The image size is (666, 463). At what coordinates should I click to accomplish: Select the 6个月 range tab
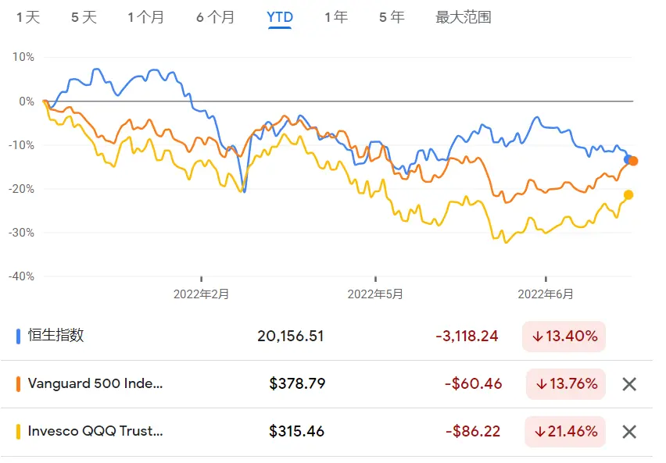(215, 17)
